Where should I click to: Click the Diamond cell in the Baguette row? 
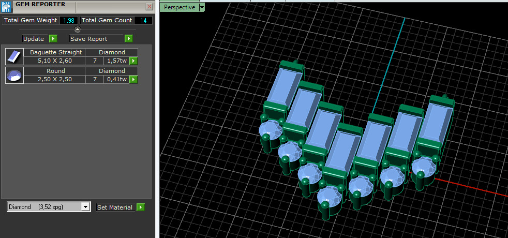tap(112, 52)
